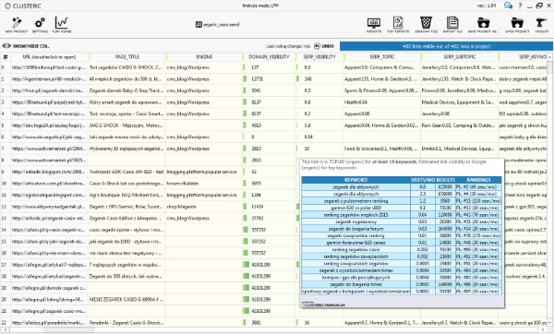Open the Plan Usage chart icon
This screenshot has width=554, height=334.
[x=62, y=25]
